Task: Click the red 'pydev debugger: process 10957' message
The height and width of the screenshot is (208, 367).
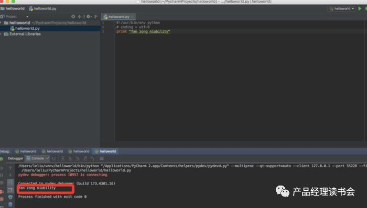Action: [63, 175]
